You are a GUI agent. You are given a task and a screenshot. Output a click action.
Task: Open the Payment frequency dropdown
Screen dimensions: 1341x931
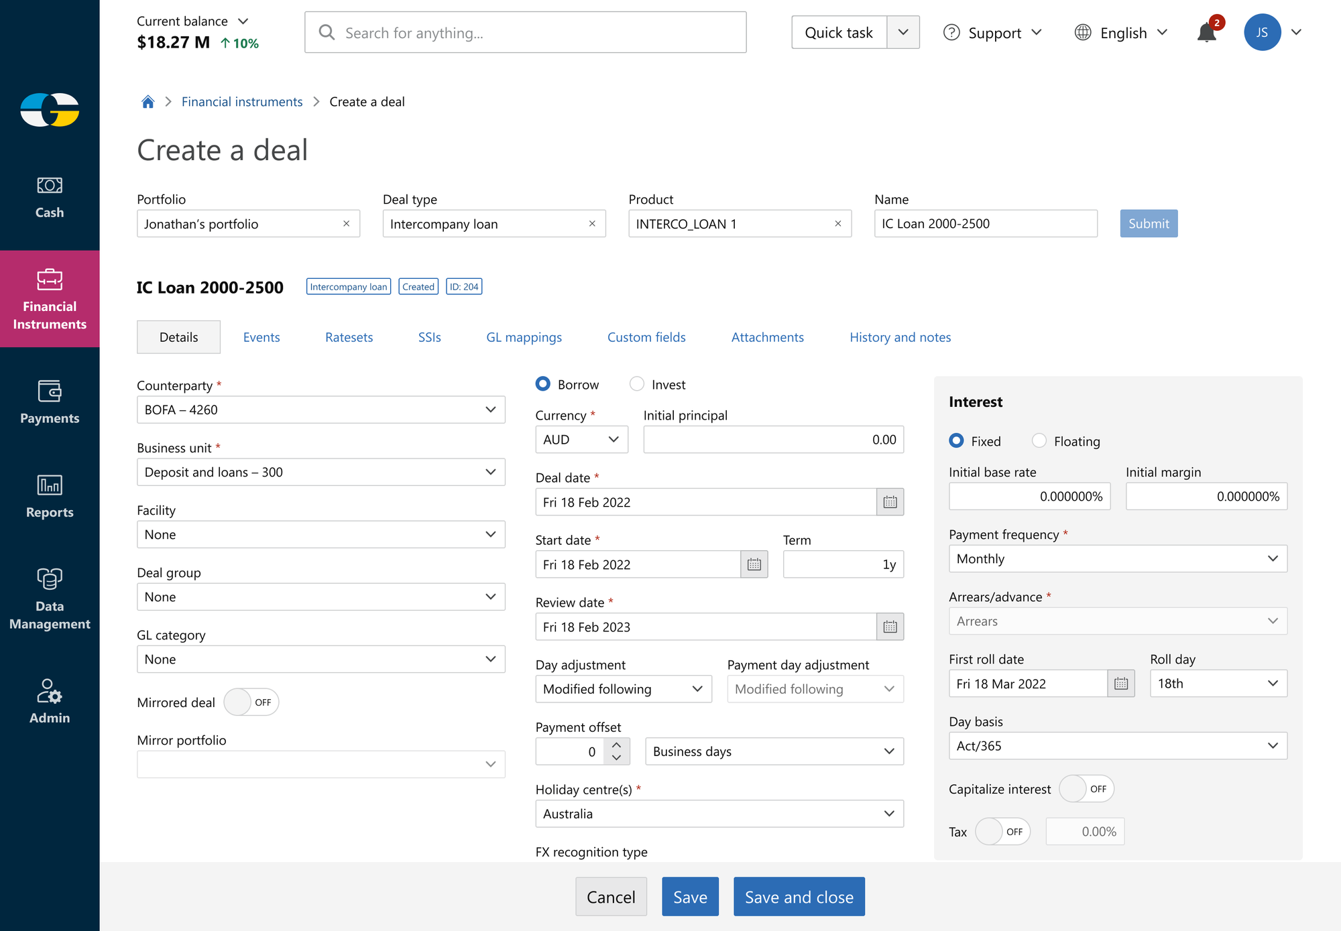point(1272,559)
